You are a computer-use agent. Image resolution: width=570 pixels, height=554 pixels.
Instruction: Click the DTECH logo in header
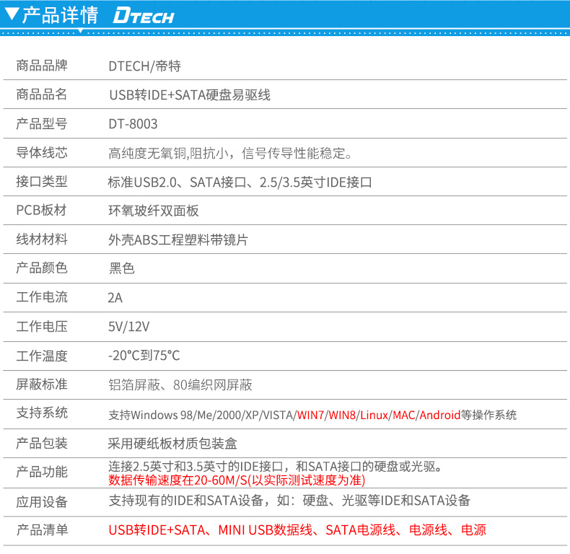[x=144, y=16]
